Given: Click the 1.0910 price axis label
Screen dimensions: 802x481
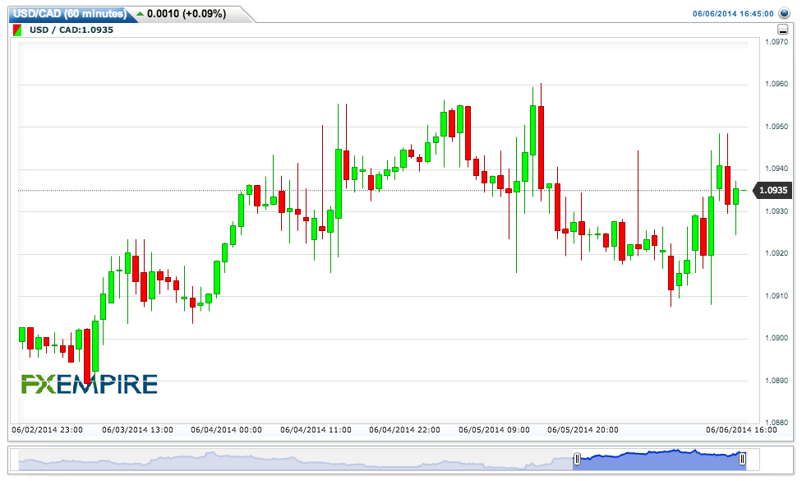Looking at the screenshot, I should 776,296.
